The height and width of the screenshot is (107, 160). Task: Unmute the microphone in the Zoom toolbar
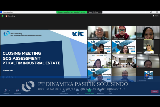(x=6, y=91)
